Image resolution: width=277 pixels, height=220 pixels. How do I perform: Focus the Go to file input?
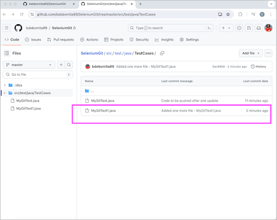[38, 74]
